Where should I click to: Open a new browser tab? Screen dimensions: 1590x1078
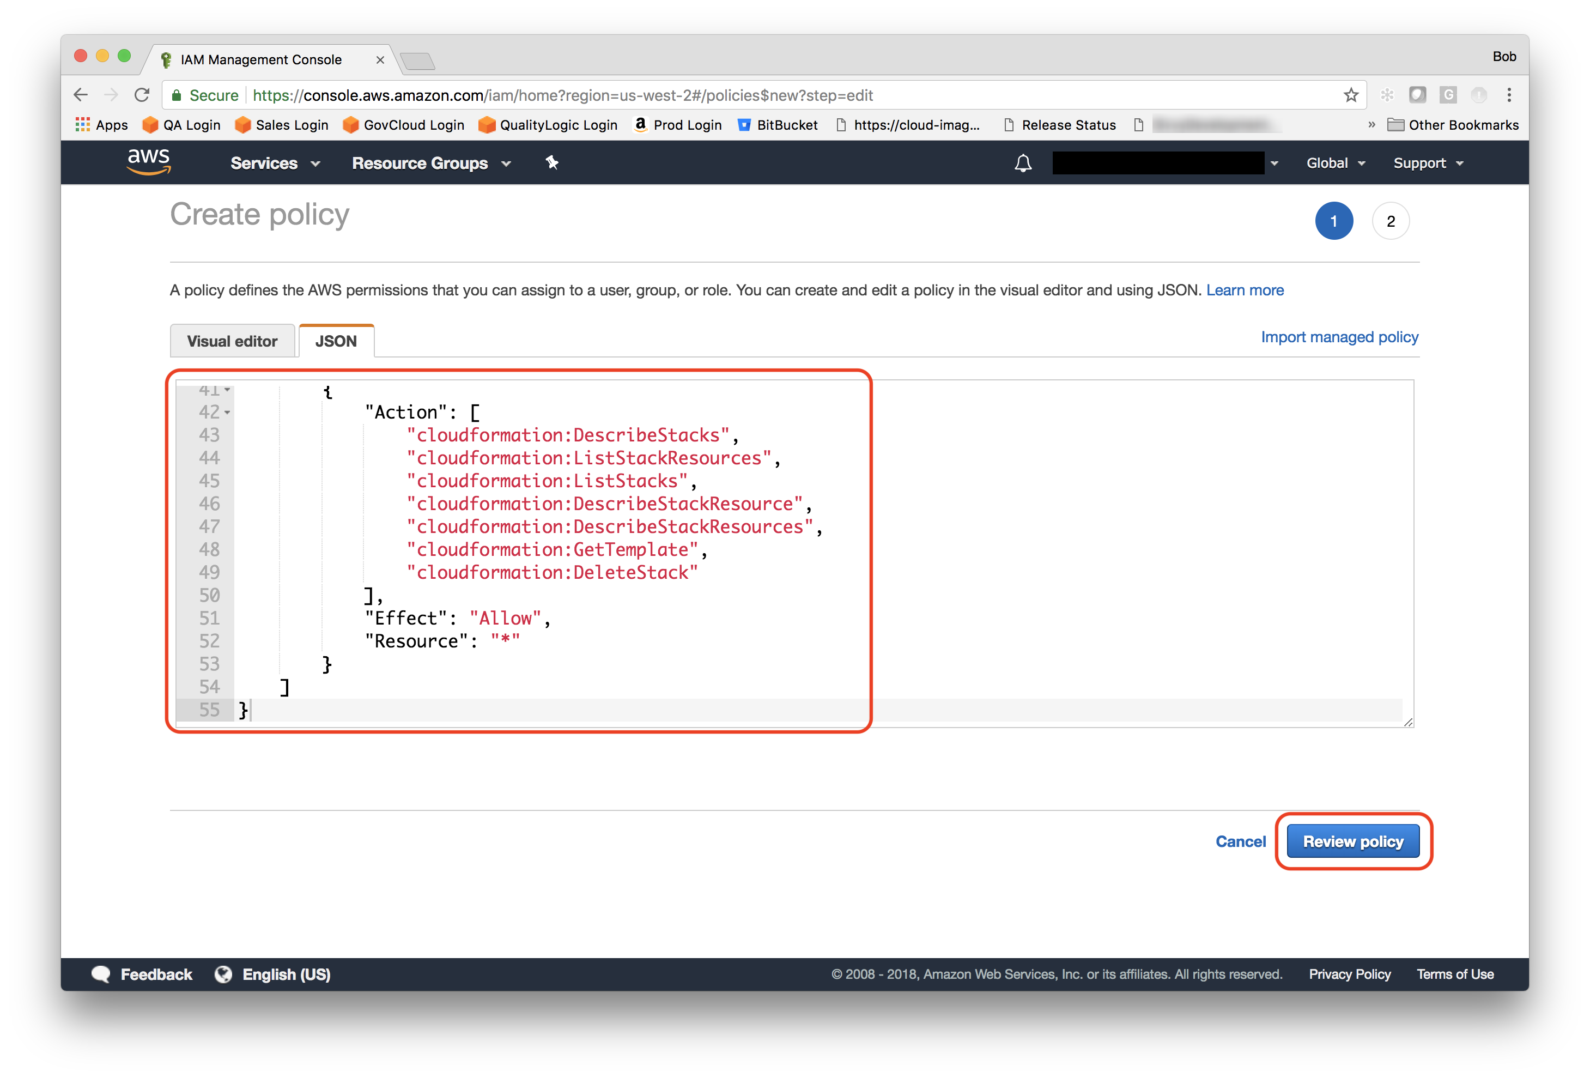tap(418, 62)
